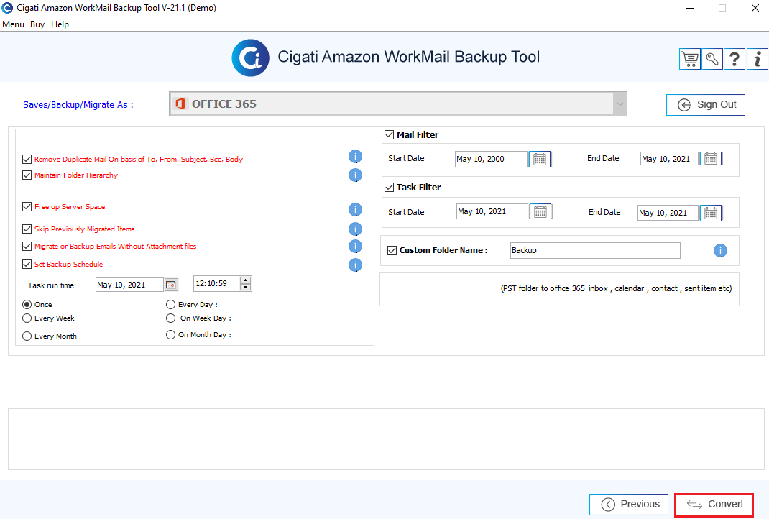Click the Cigati app icon in title bar

[x=7, y=8]
